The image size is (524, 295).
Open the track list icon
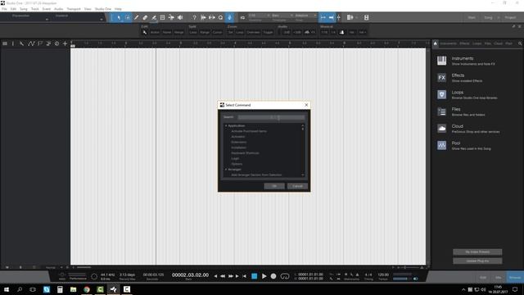tap(5, 43)
